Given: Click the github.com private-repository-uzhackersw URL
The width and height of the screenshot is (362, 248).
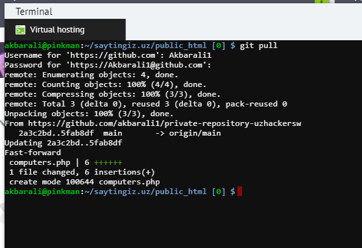Looking at the screenshot, I should pos(165,123).
